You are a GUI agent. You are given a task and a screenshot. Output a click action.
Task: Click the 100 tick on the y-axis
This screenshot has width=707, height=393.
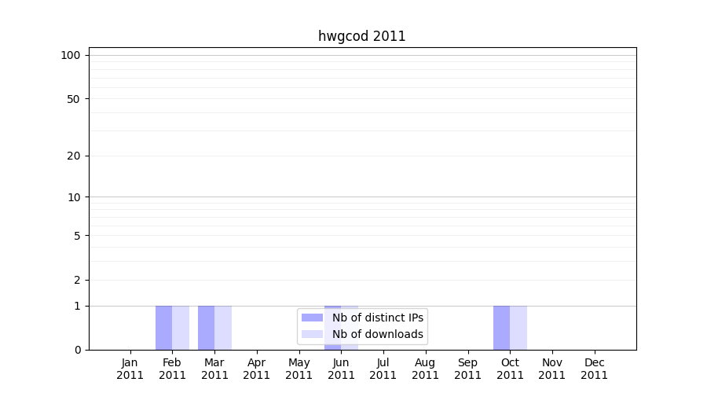coord(71,55)
